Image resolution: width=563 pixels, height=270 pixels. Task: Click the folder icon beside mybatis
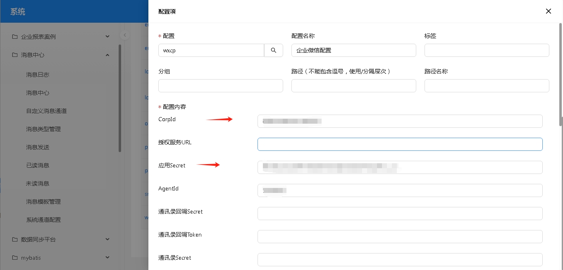pos(15,258)
